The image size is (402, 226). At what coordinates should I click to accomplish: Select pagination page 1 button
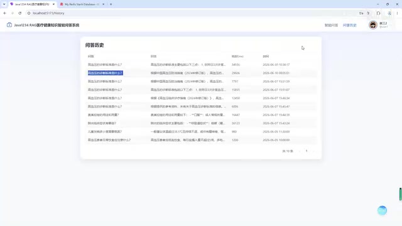click(307, 151)
